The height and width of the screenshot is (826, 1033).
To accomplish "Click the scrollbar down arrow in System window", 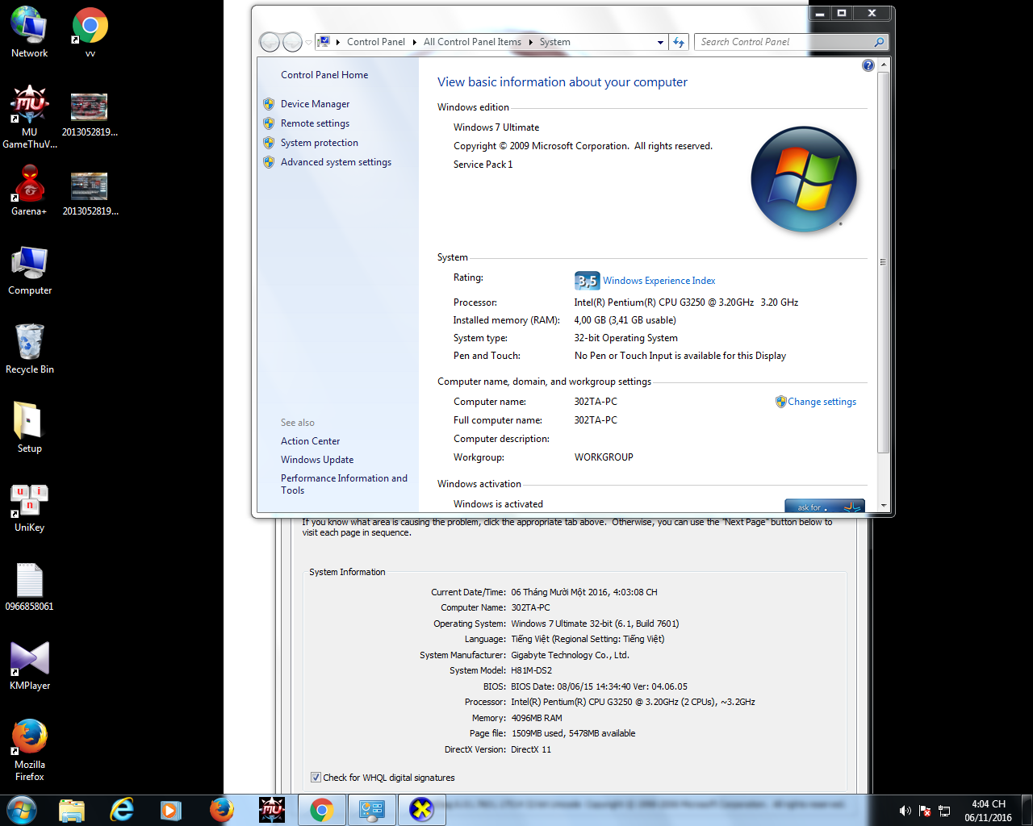I will (x=883, y=506).
